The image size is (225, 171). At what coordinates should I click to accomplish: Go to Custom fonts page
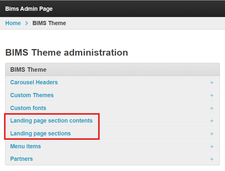28,108
